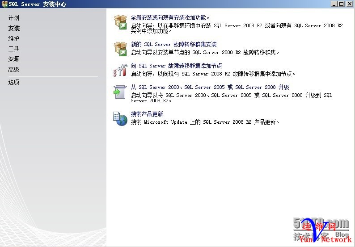The image size is (355, 247).
Task: Open the 资源 section
Action: click(13, 59)
